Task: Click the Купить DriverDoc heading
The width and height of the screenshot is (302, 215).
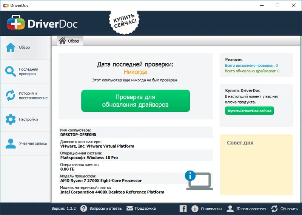Action: [x=243, y=90]
